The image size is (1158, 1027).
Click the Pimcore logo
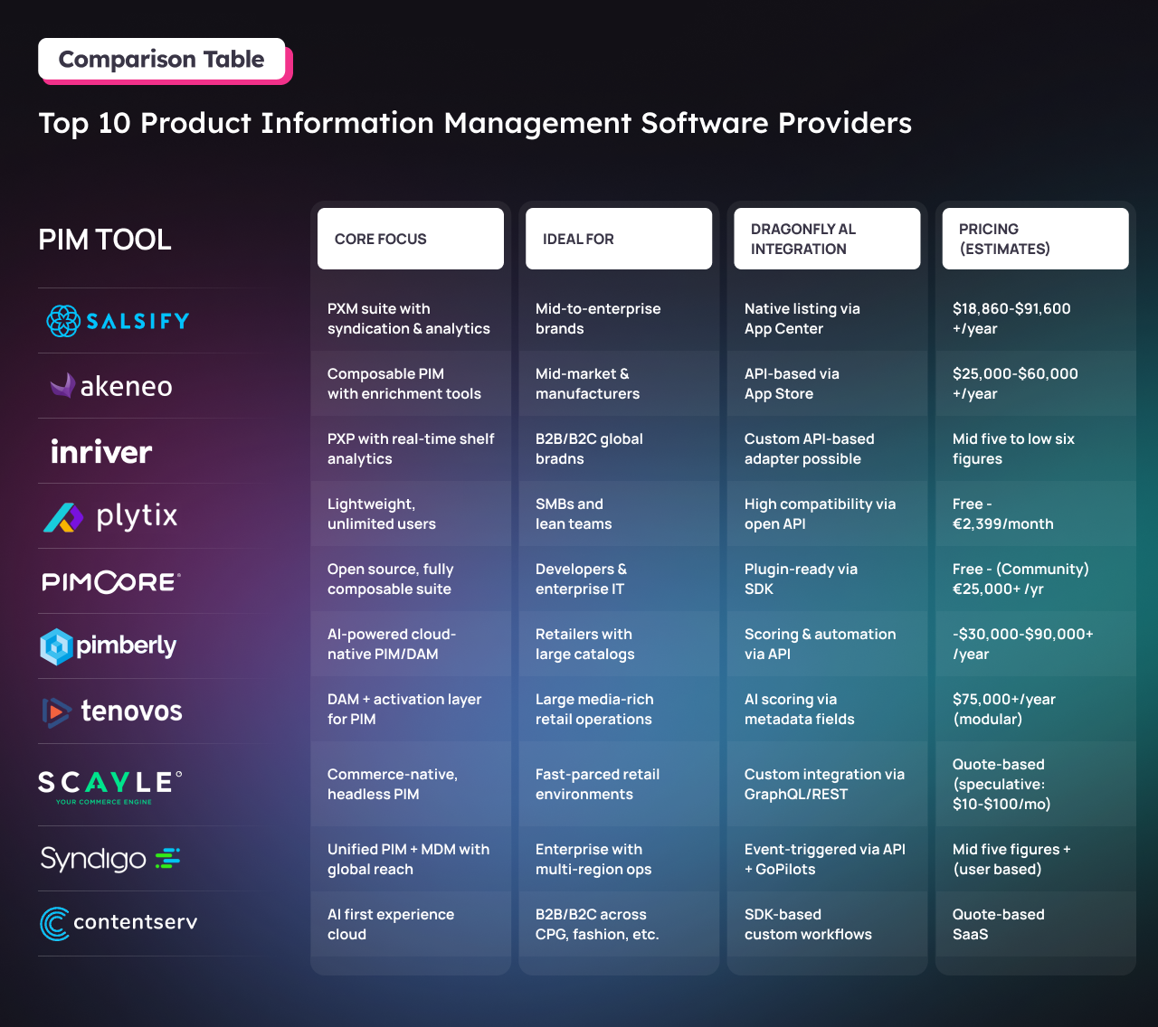111,581
